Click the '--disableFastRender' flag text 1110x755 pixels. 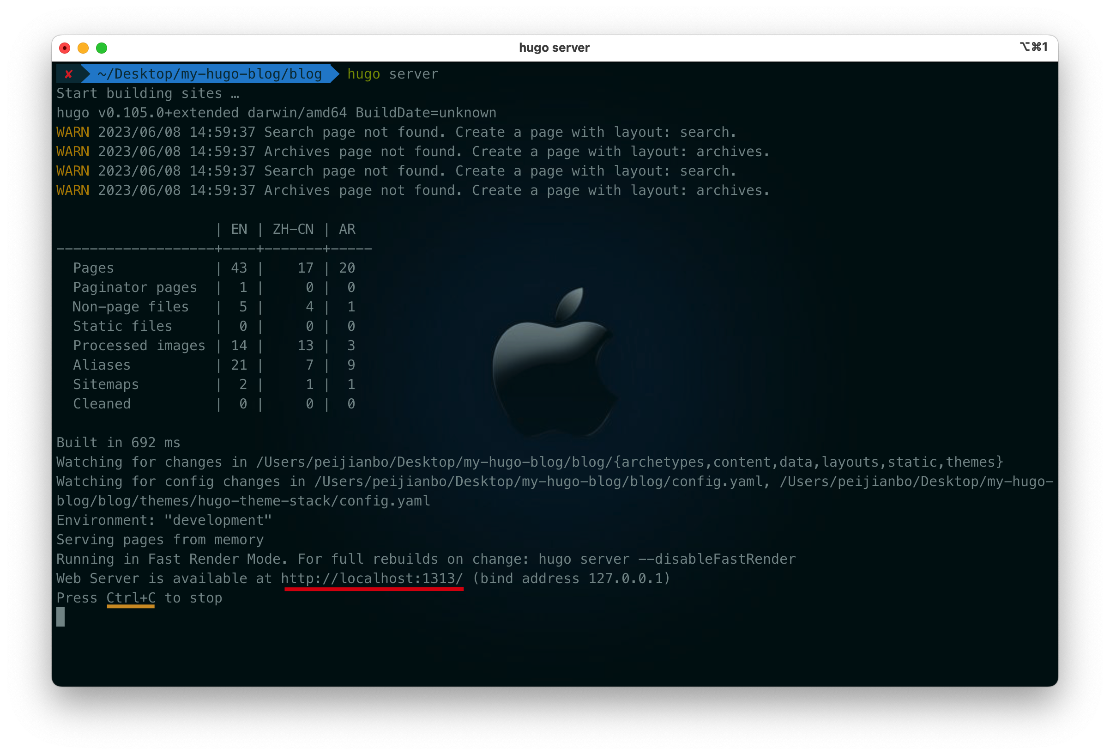pos(717,559)
